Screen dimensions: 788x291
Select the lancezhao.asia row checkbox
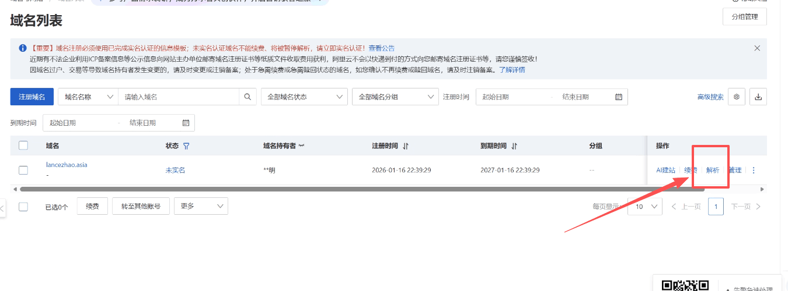(x=23, y=170)
